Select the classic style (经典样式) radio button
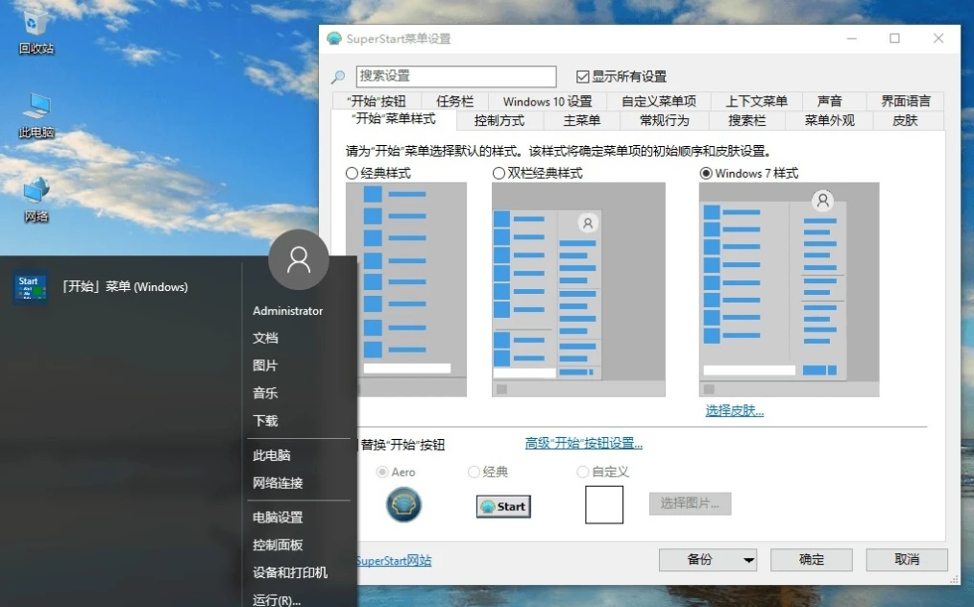This screenshot has width=974, height=607. (352, 173)
